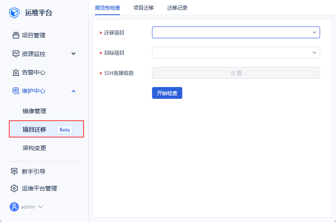The image size is (336, 222).
Task: Open the admin account dropdown arrow
Action: coord(41,207)
